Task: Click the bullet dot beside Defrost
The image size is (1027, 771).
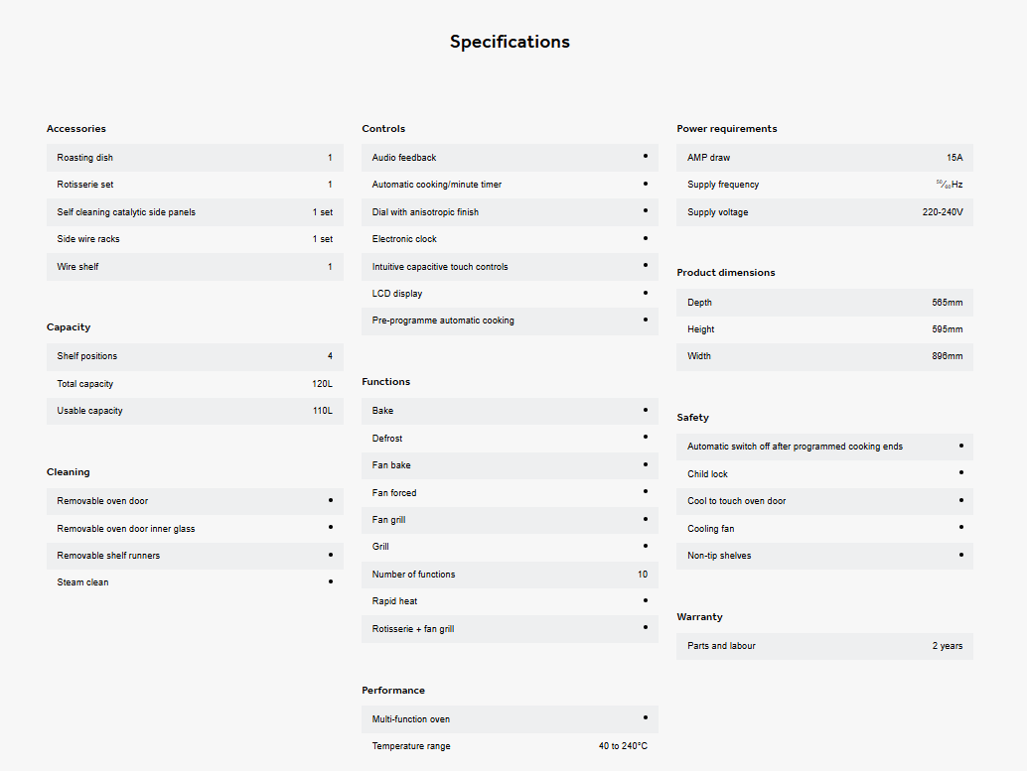Action: [645, 437]
